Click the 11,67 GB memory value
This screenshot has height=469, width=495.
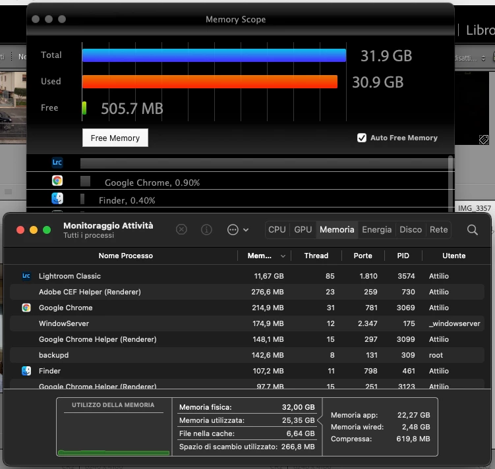[269, 276]
